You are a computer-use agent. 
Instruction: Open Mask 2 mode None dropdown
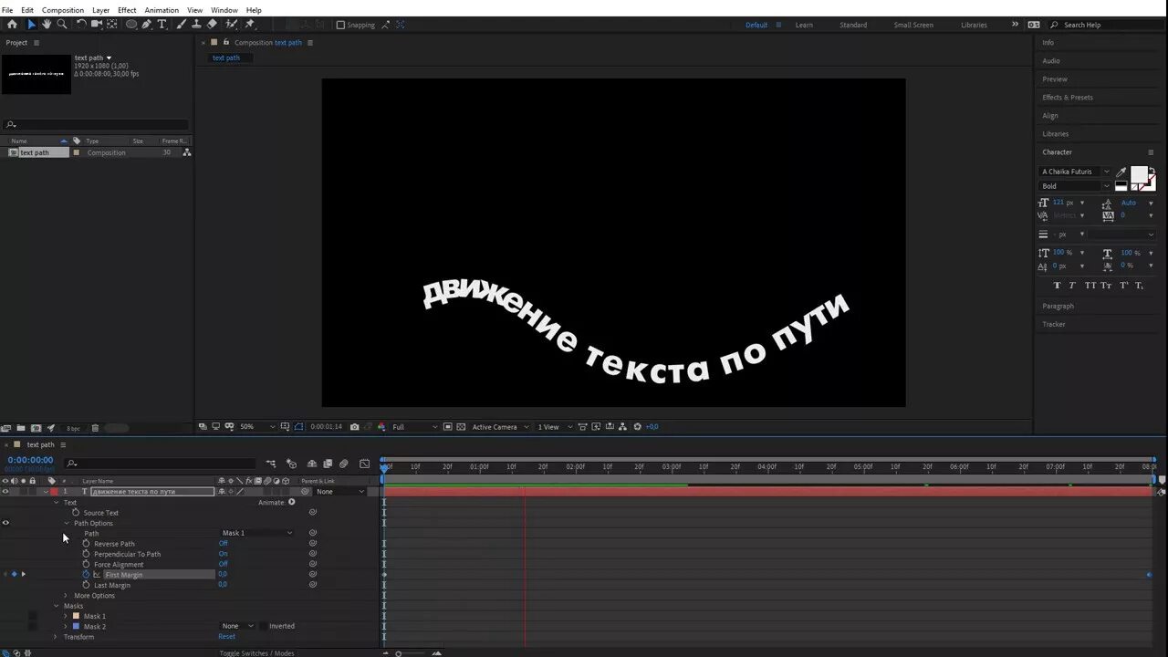(x=236, y=626)
